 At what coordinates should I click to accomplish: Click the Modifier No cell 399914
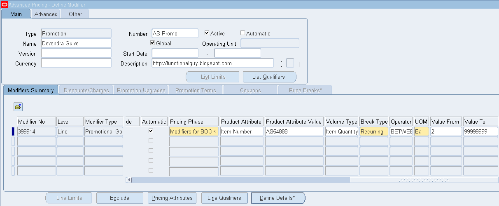pos(36,131)
